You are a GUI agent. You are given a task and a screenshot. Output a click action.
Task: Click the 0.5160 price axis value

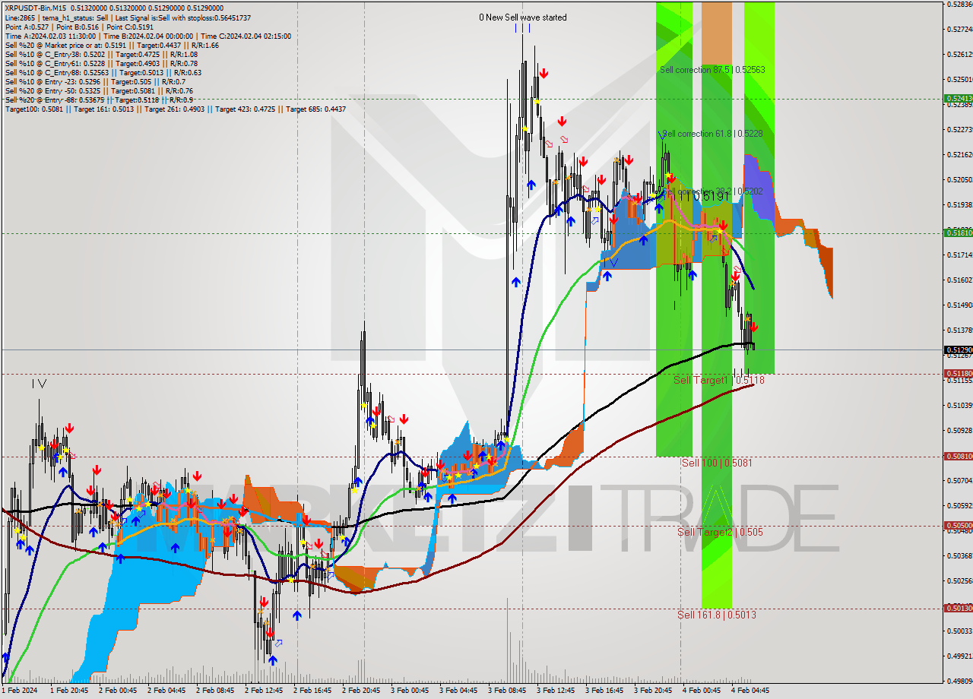(x=960, y=280)
